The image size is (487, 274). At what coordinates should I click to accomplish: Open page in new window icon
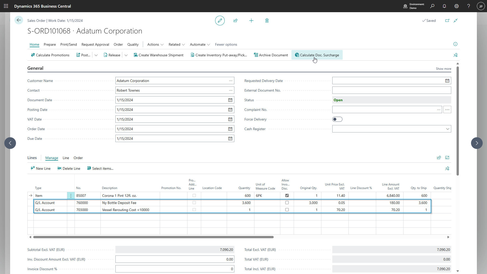pos(447,21)
